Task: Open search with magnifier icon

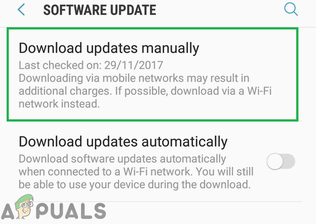Action: pyautogui.click(x=291, y=10)
